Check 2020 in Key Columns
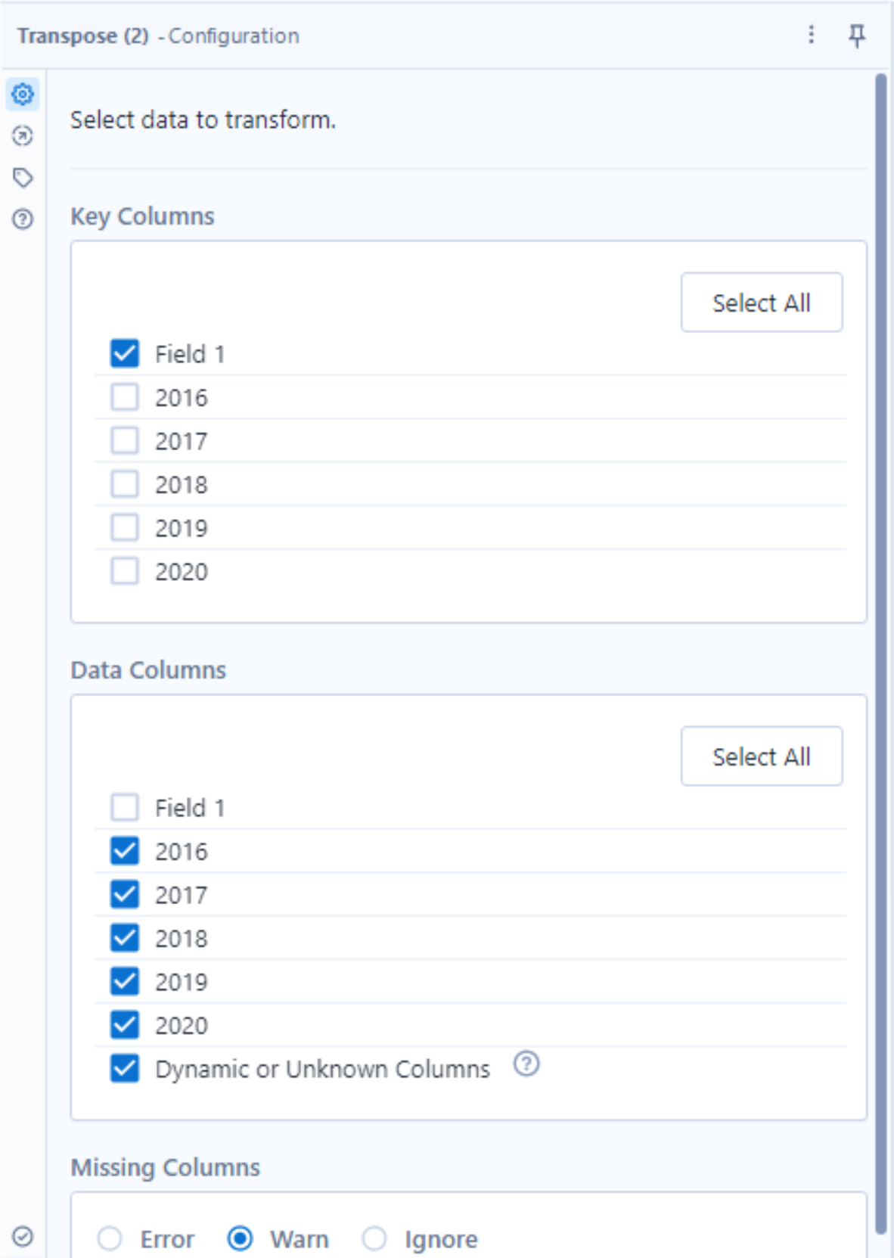 click(x=125, y=571)
